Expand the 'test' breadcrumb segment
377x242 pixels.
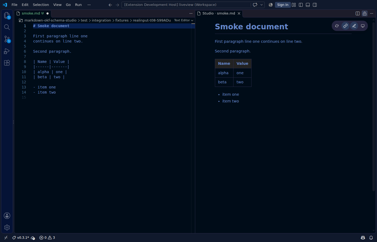pos(84,20)
